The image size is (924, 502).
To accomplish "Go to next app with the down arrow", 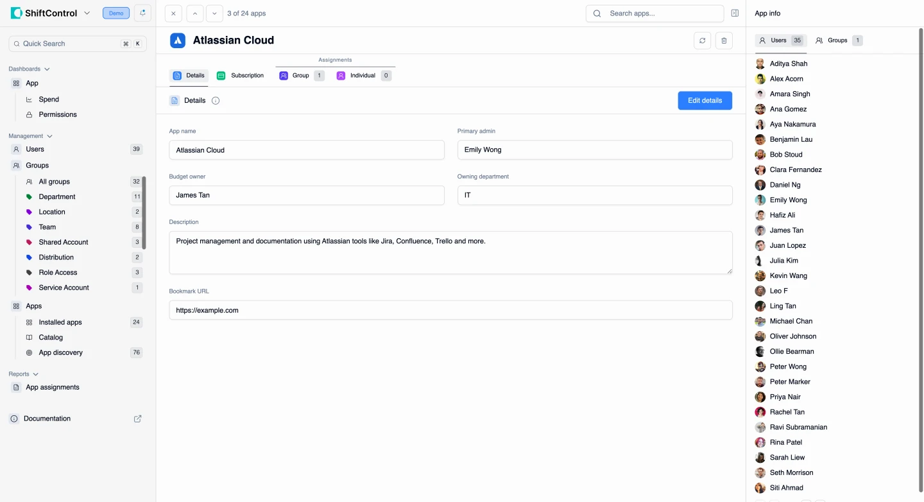I will (215, 13).
